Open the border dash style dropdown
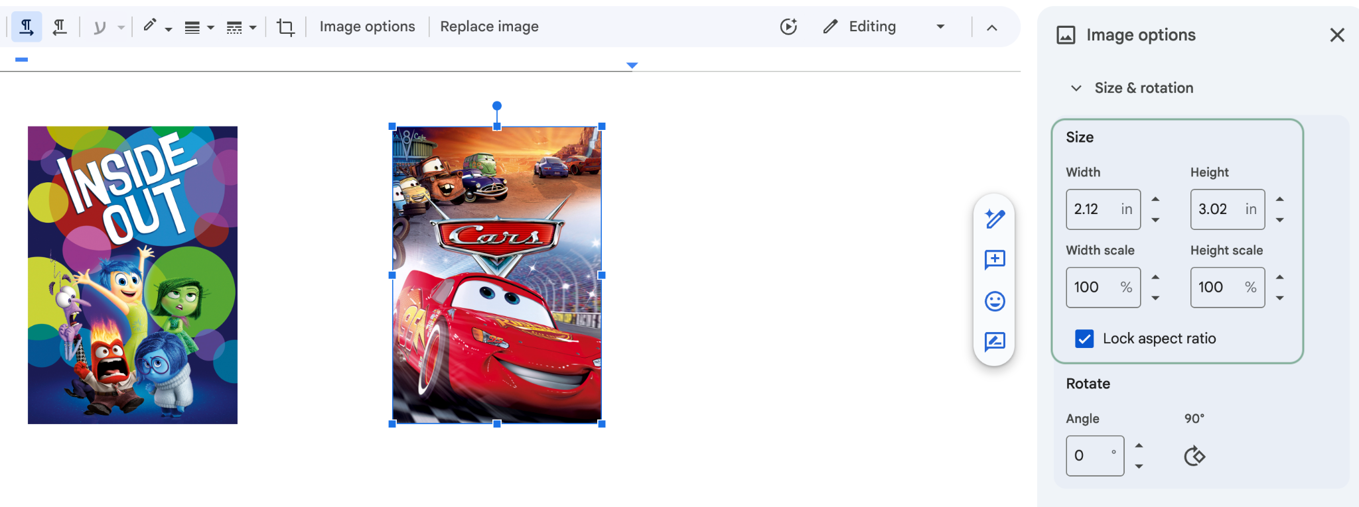Image resolution: width=1359 pixels, height=507 pixels. tap(241, 27)
